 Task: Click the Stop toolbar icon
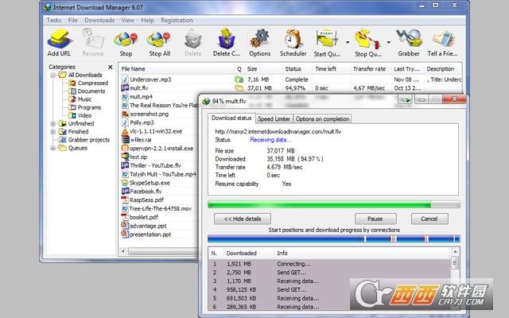point(126,39)
